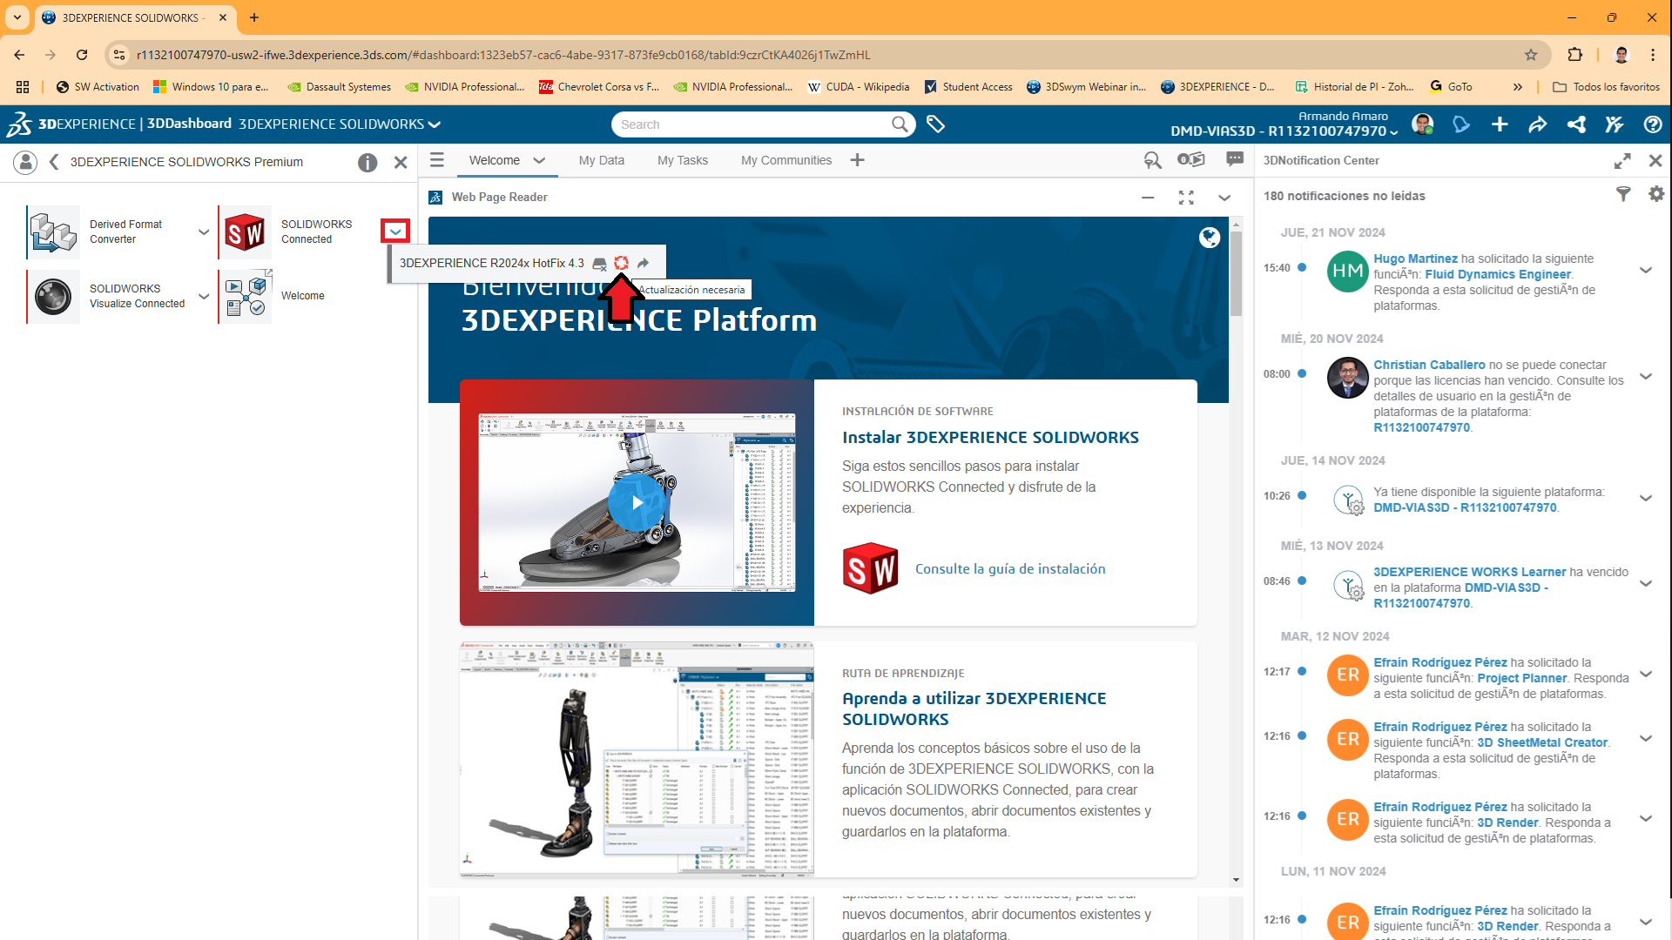This screenshot has height=940, width=1672.
Task: Open the dashboard hamburger menu
Action: (x=437, y=160)
